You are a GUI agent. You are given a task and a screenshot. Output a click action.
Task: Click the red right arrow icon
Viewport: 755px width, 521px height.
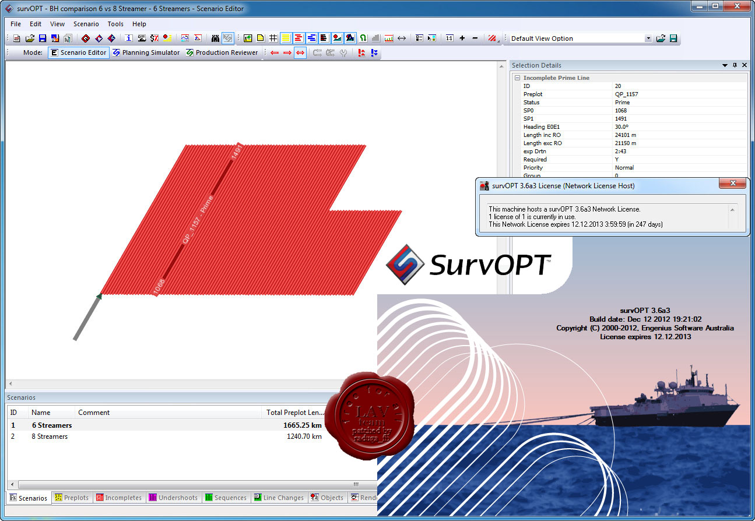click(x=287, y=52)
